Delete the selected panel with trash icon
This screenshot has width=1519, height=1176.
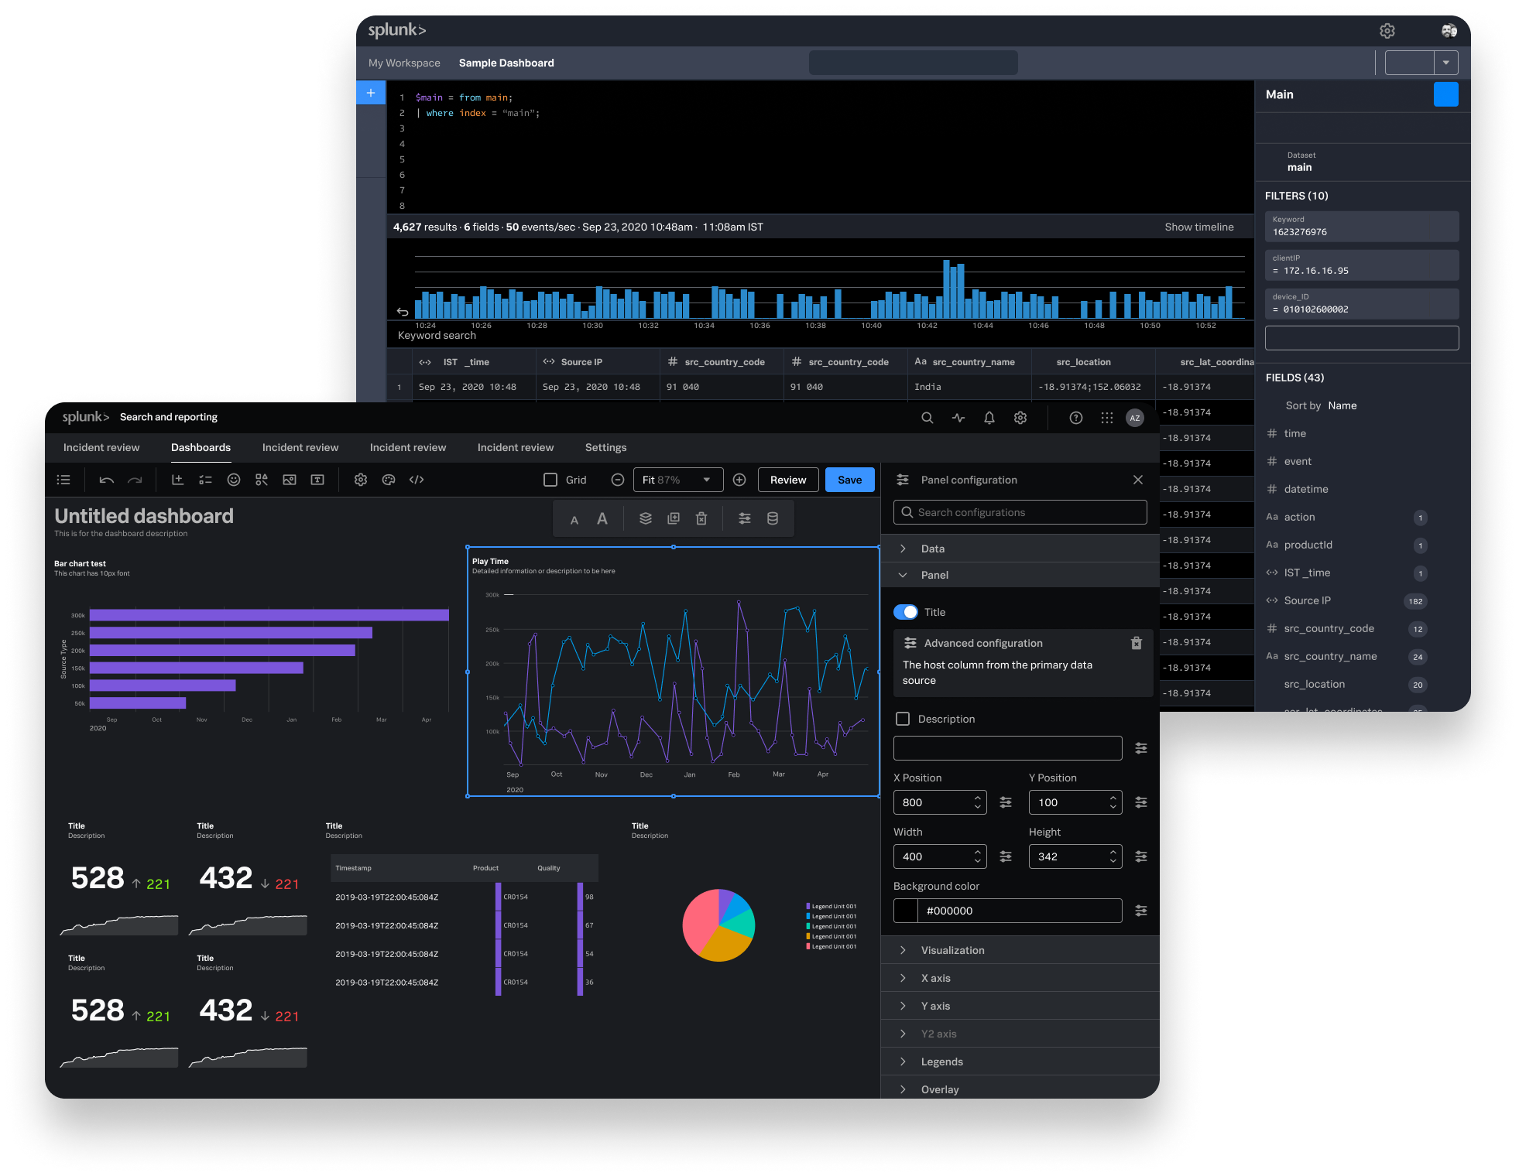pos(701,519)
